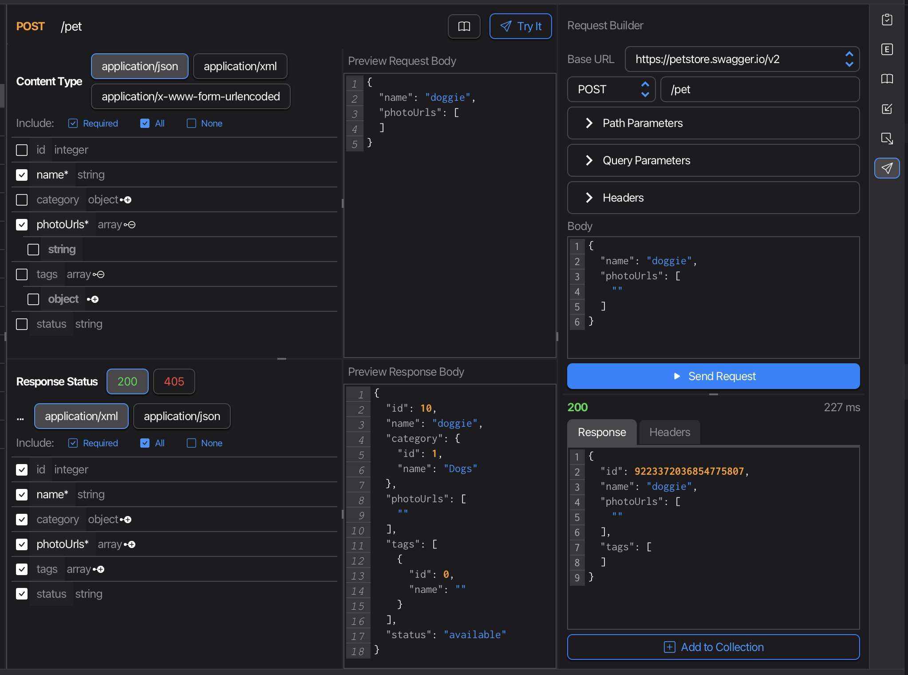Screen dimensions: 908x675
Task: Click the book icon beside the Try It button
Action: [x=464, y=26]
